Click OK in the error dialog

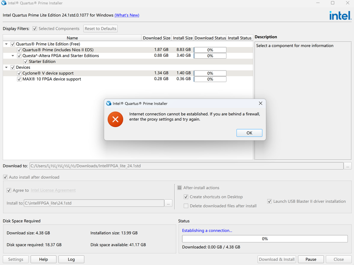click(249, 133)
